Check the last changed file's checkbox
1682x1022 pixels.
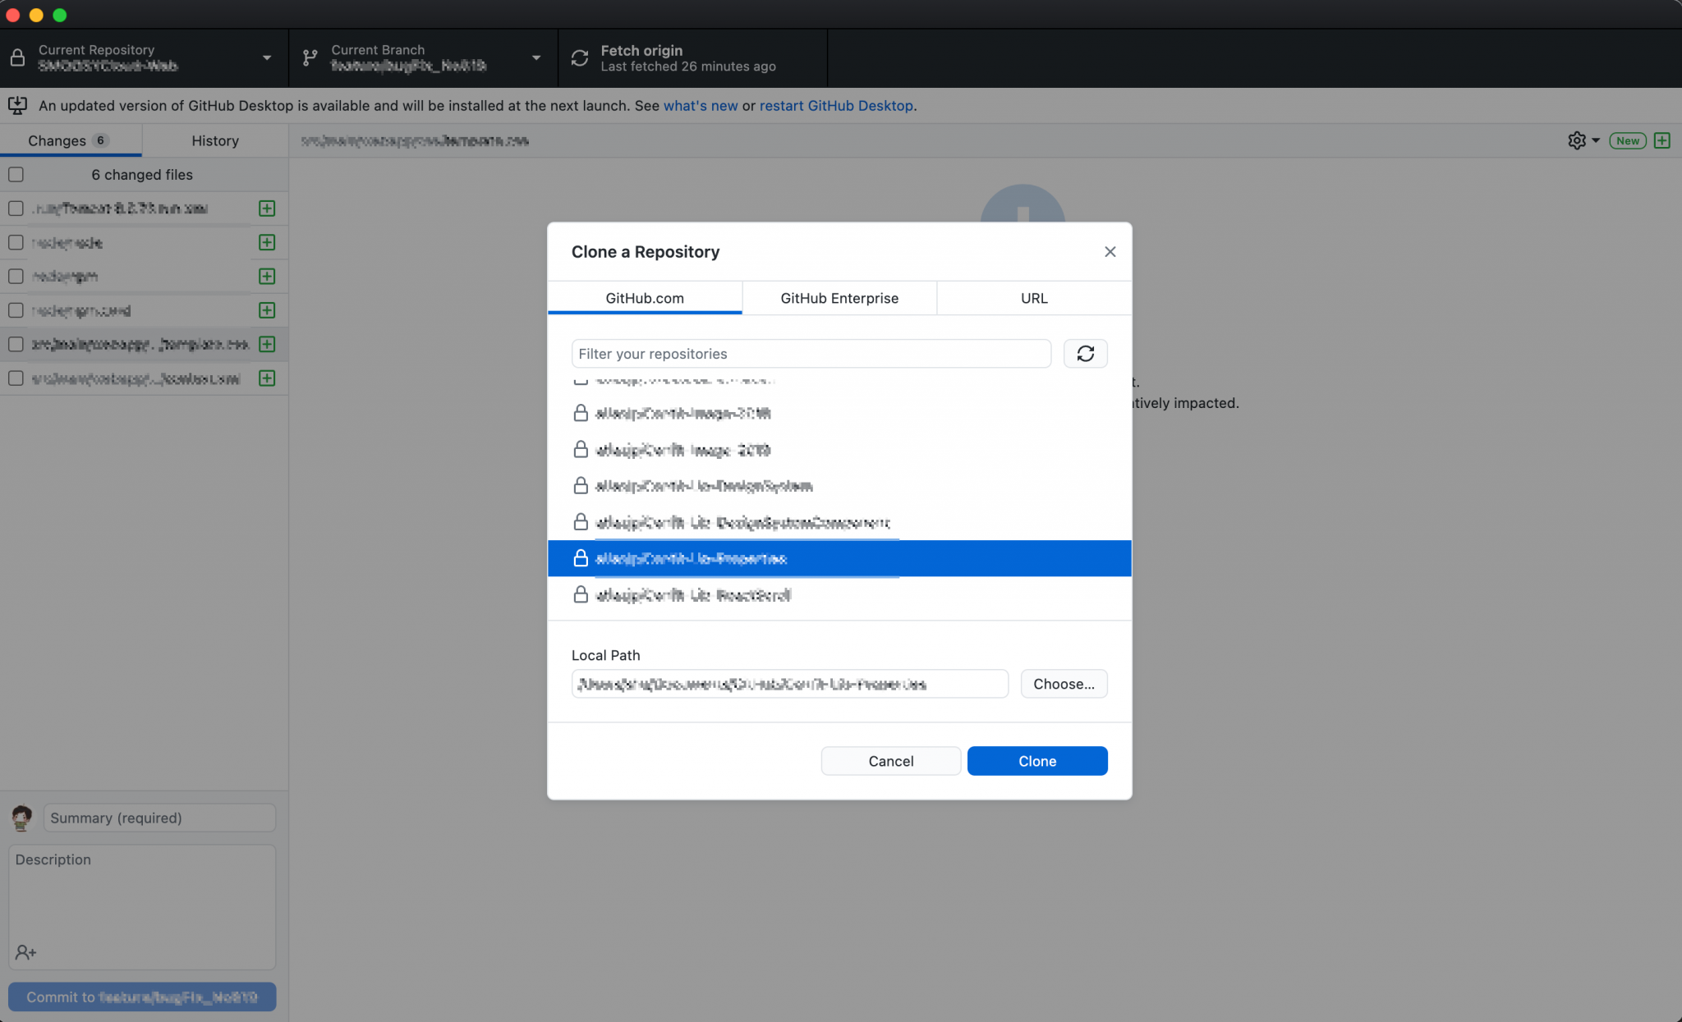pyautogui.click(x=16, y=378)
